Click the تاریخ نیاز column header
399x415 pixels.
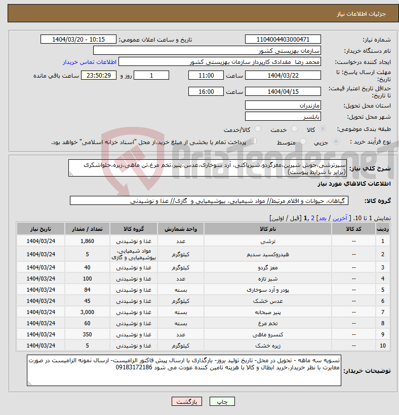pos(41,229)
